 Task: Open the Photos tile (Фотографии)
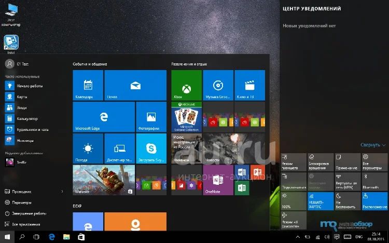point(151,117)
